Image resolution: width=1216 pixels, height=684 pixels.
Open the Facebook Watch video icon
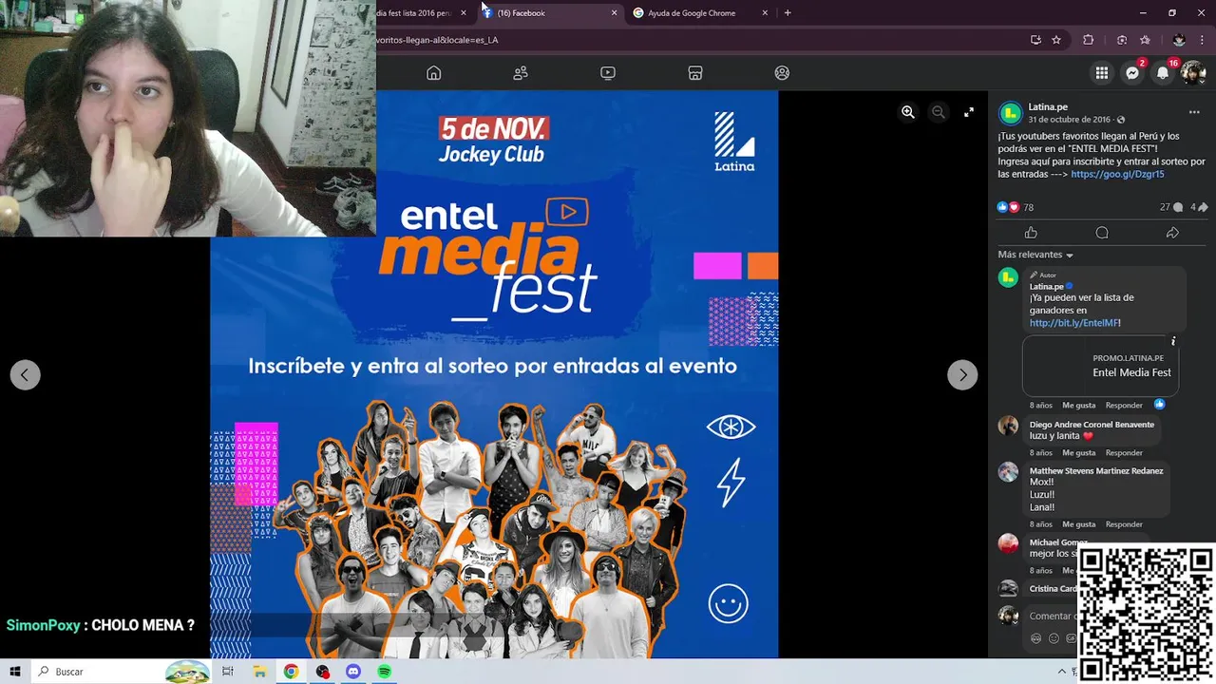click(608, 73)
